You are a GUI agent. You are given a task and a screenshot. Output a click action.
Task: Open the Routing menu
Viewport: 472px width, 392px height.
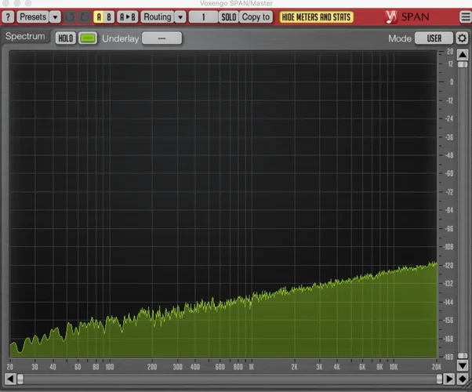click(x=157, y=16)
